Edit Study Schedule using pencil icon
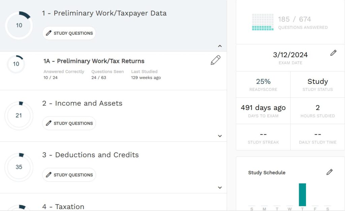Screen dimensions: 345x211 [x=330, y=172]
